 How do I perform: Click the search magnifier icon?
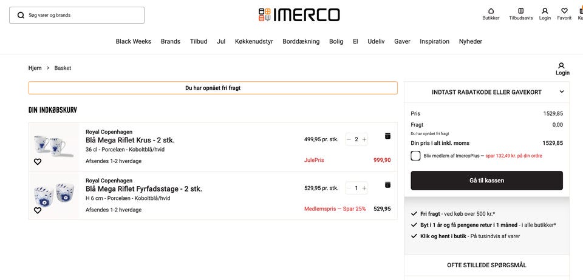coord(21,15)
